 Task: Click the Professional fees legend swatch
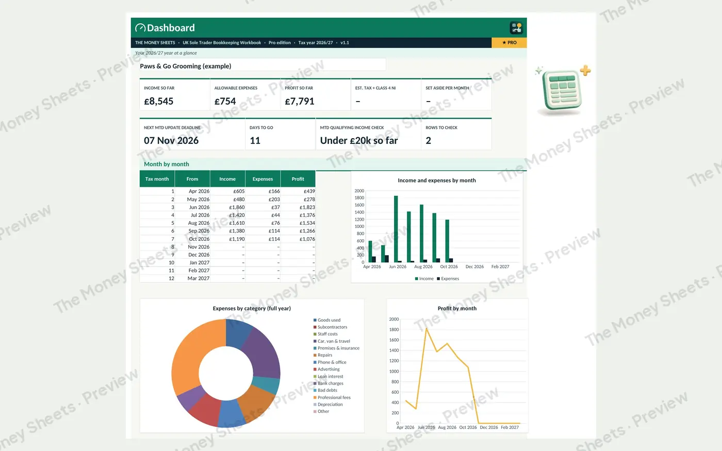click(x=315, y=397)
